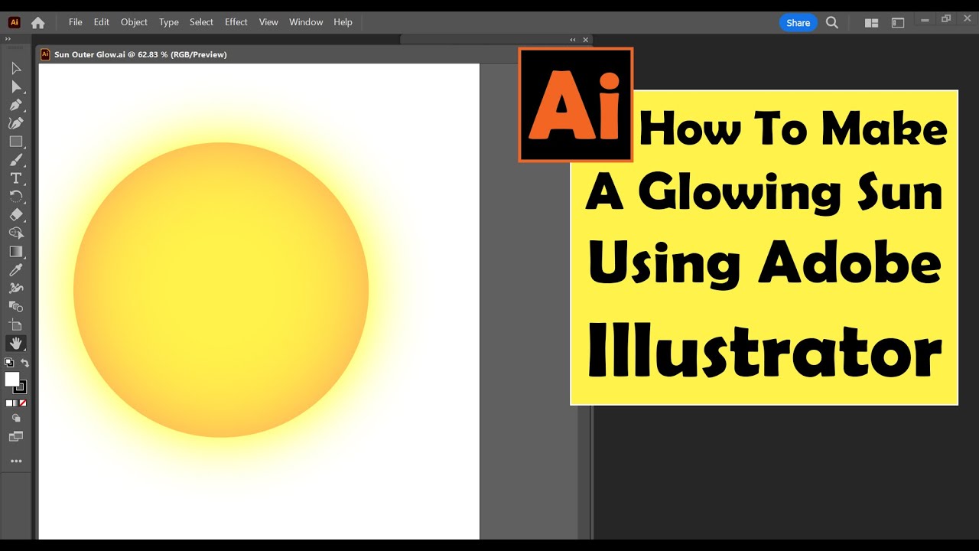Collapse the panel using the double chevrons
This screenshot has width=979, height=551.
[x=573, y=40]
